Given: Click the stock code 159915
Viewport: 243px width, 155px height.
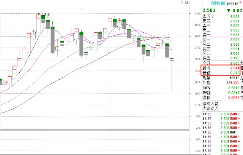Looking at the screenshot, I should point(233,5).
